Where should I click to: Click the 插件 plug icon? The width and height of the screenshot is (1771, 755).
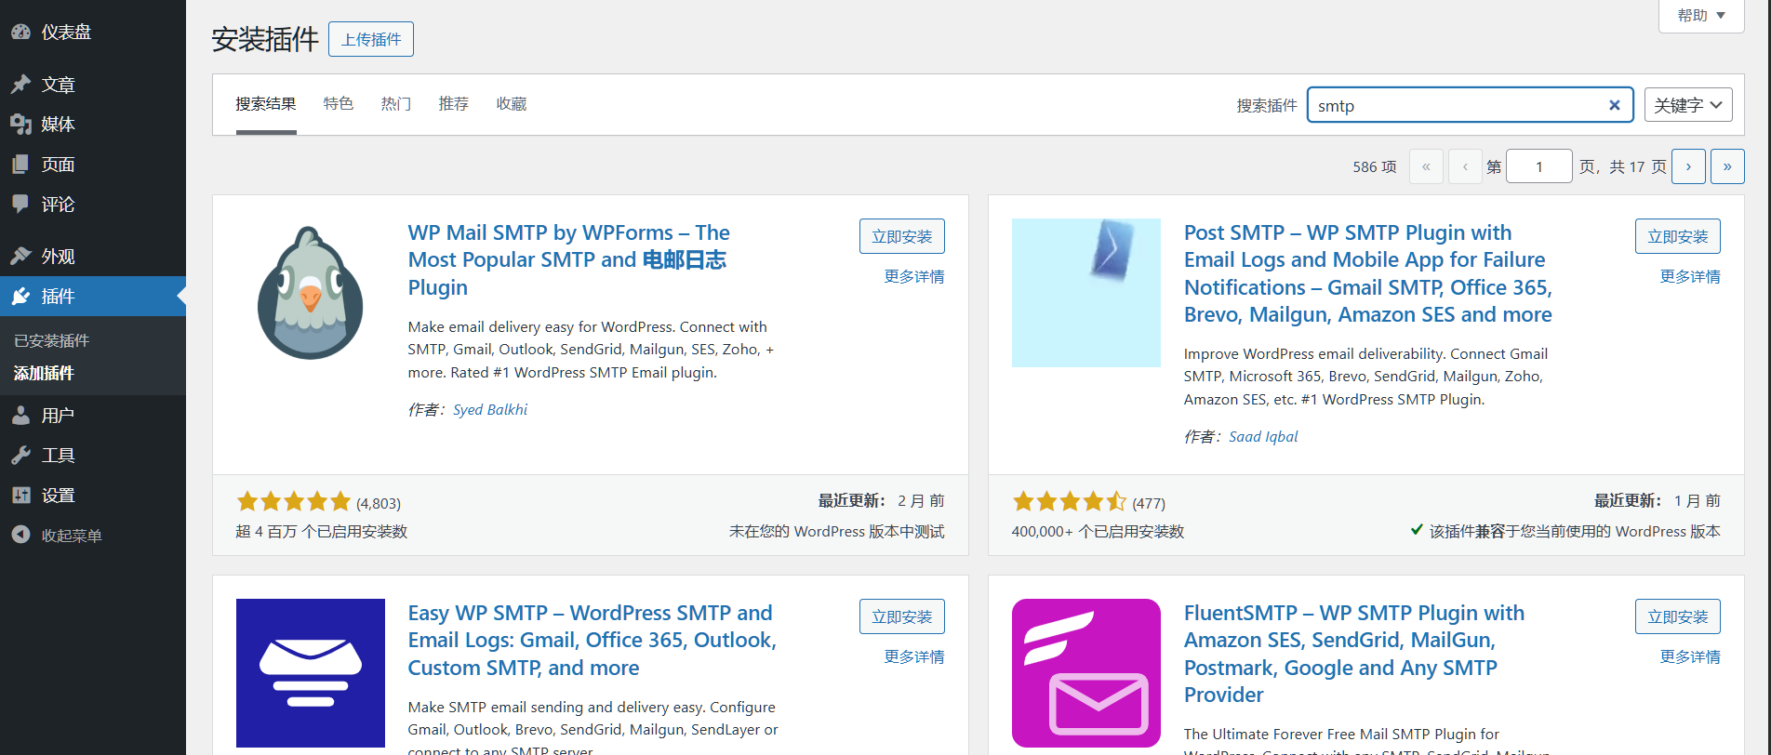click(x=21, y=297)
